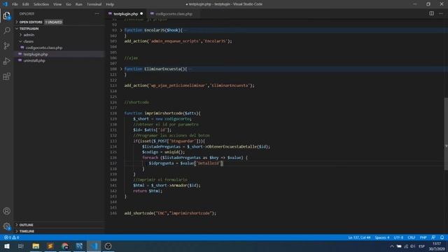
Task: Open the View menu
Action: click(x=57, y=4)
